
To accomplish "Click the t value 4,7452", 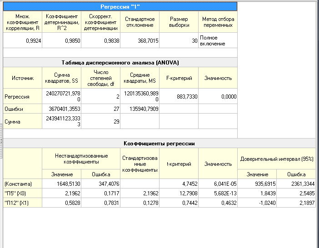I will click(x=179, y=184).
